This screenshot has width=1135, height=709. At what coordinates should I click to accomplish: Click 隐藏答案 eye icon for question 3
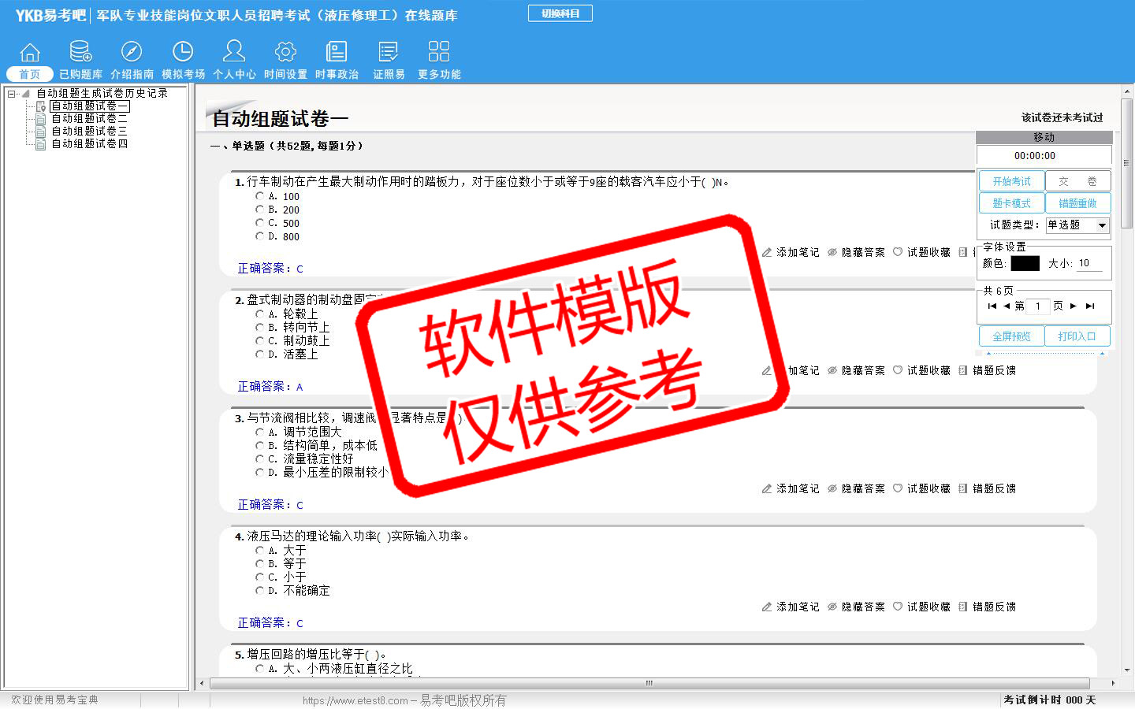tap(832, 488)
